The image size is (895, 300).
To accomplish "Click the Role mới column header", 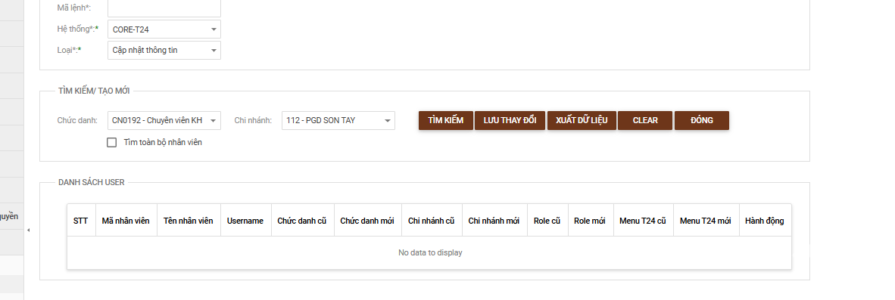I will click(590, 221).
